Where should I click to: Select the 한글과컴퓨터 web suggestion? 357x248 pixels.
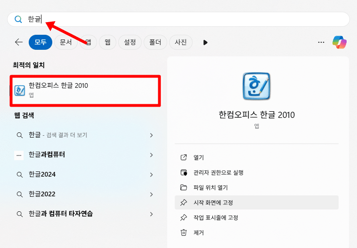click(x=85, y=155)
